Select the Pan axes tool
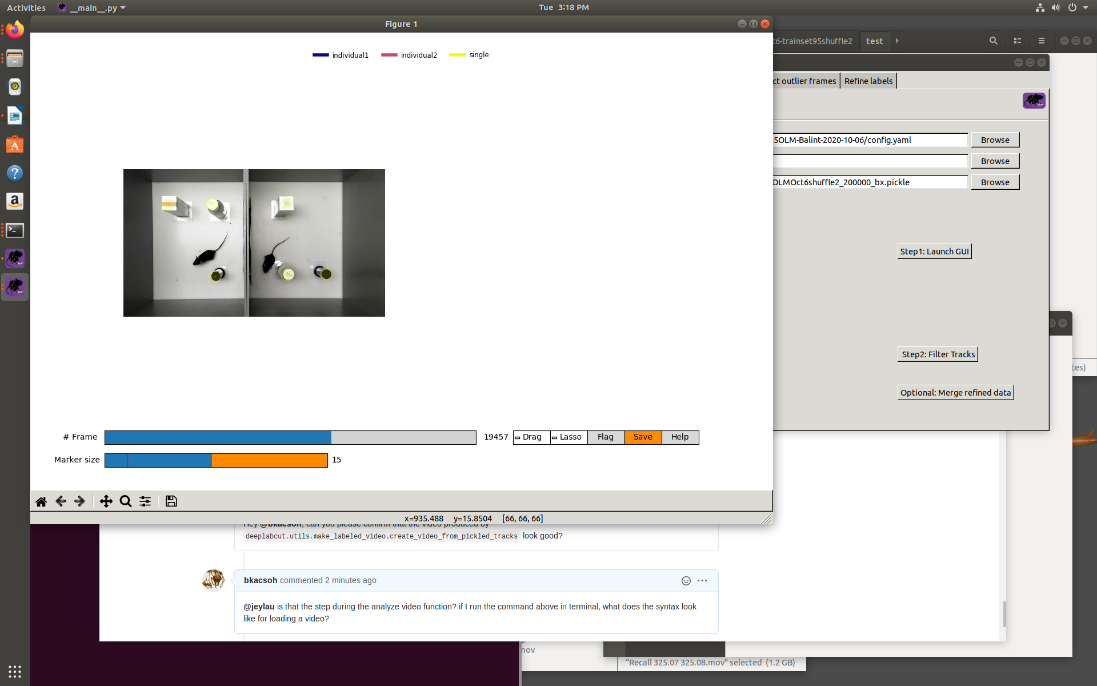Viewport: 1097px width, 686px height. coord(106,501)
